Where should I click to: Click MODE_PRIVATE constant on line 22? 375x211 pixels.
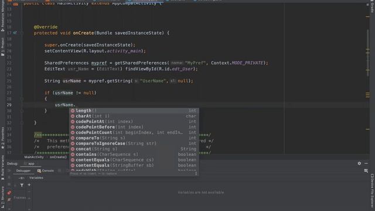(247, 63)
